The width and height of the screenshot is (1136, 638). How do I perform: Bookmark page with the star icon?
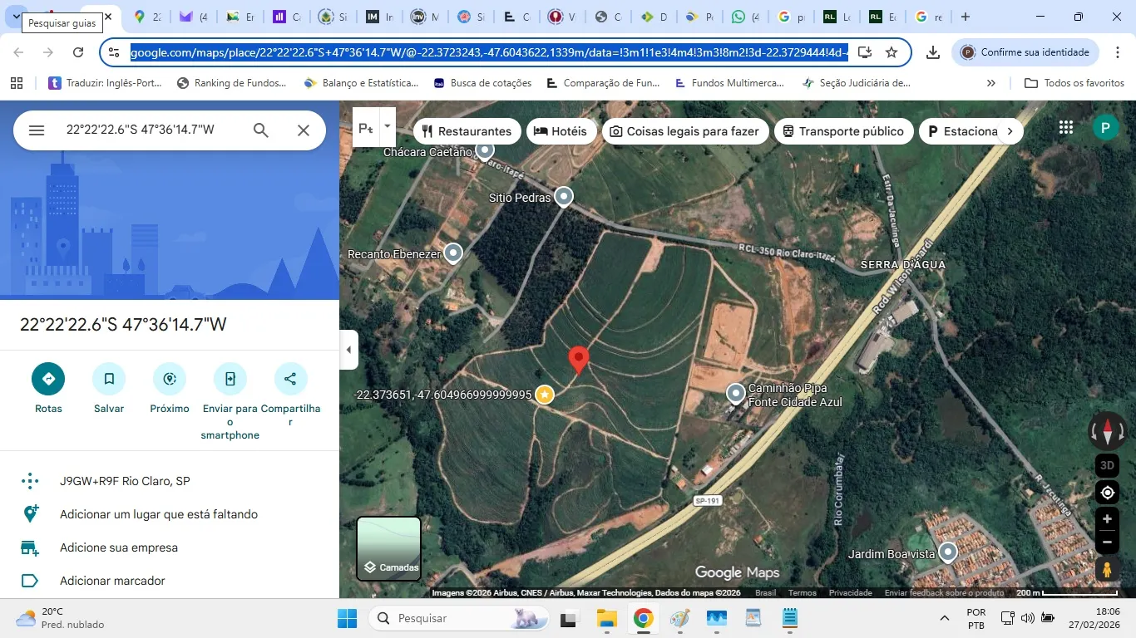click(892, 52)
